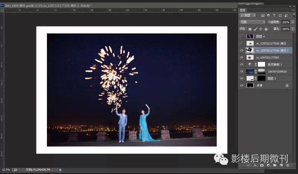Open the fx layer style menu
298x174 pixels.
pyautogui.click(x=255, y=165)
